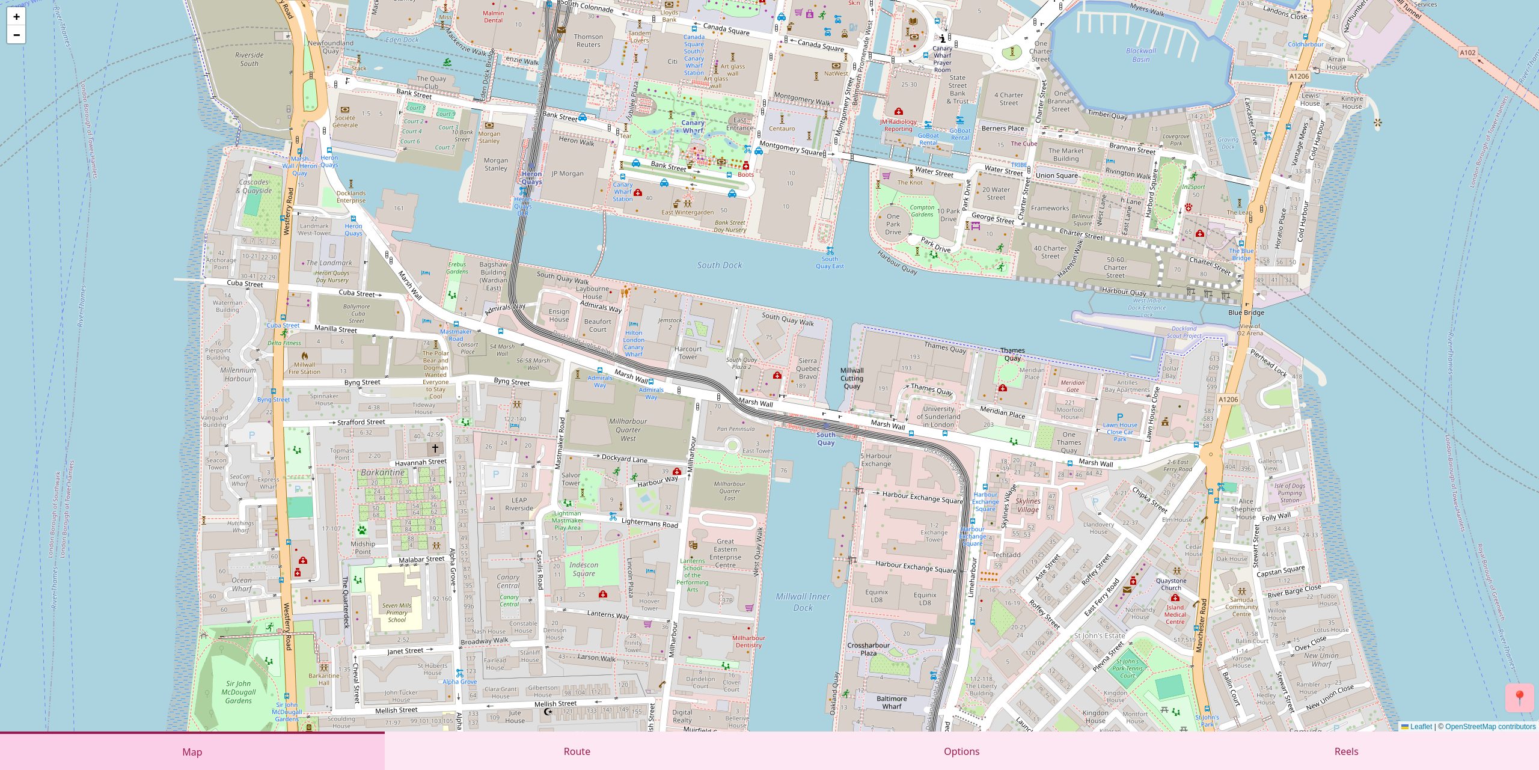Screen dimensions: 1539x770
Task: Click the Lawn House Close parking P icon
Action: (x=1119, y=417)
